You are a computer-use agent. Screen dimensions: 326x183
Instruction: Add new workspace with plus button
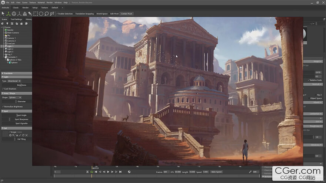click(x=62, y=8)
